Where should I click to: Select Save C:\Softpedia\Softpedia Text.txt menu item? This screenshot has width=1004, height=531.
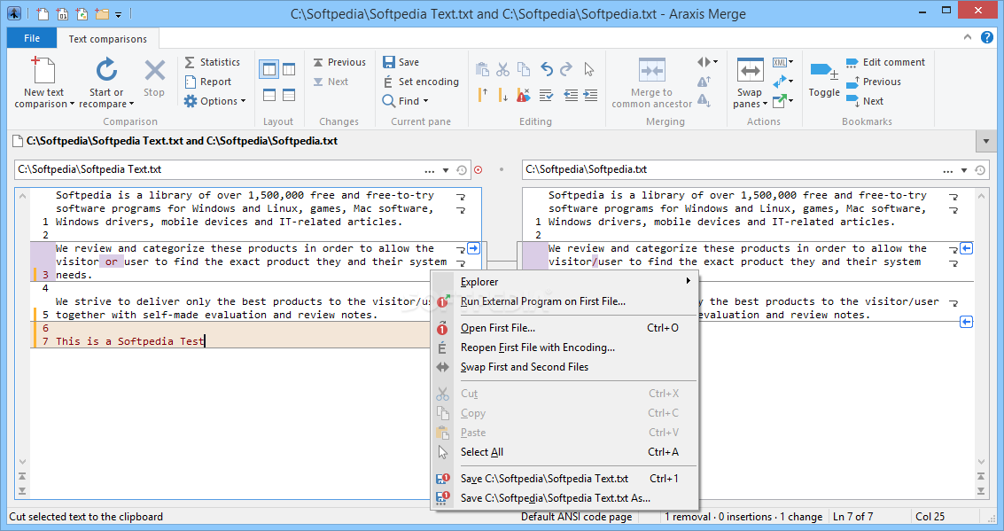[x=564, y=479]
